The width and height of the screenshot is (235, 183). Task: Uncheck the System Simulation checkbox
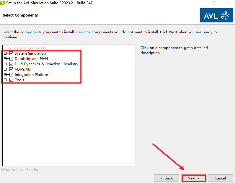[12, 53]
